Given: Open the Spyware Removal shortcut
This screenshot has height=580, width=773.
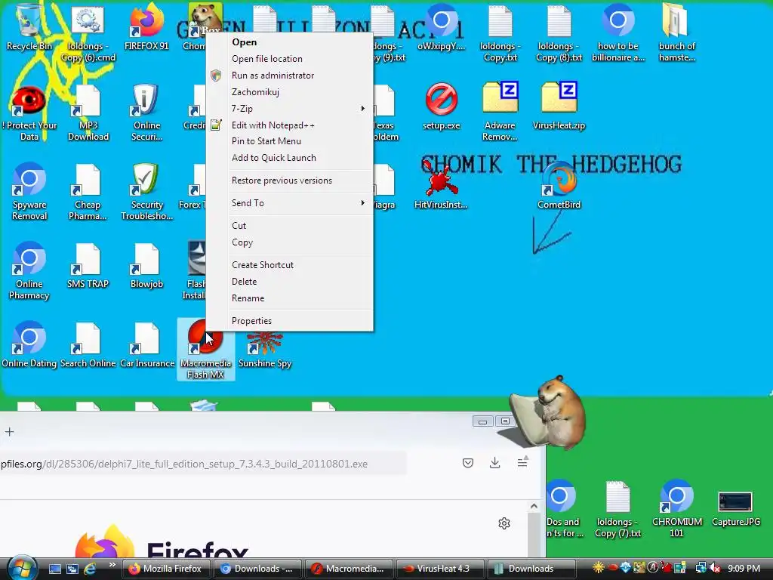Looking at the screenshot, I should click(x=29, y=191).
